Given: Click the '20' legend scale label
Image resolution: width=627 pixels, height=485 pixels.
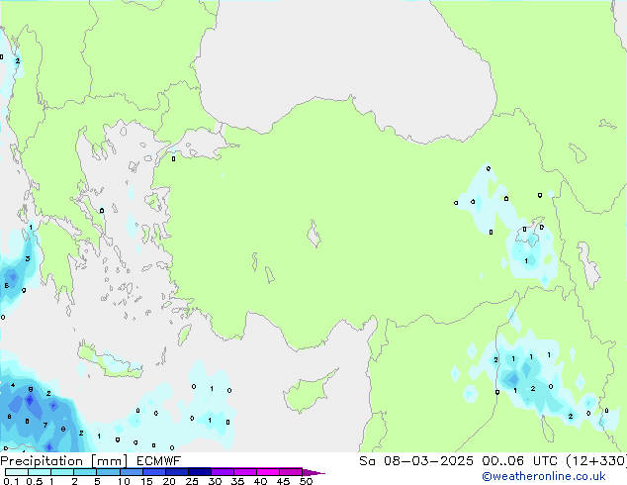Looking at the screenshot, I should pos(169,481).
